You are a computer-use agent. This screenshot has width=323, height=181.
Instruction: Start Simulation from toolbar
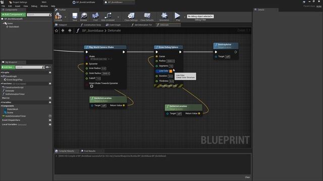164,17
